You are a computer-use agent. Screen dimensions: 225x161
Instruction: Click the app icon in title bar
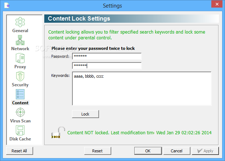7,6
